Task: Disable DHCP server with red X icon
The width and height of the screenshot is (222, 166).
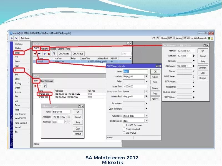Action: (49, 54)
